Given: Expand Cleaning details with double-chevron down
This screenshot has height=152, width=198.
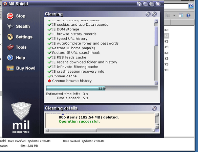Looking at the screenshot, I should (154, 108).
